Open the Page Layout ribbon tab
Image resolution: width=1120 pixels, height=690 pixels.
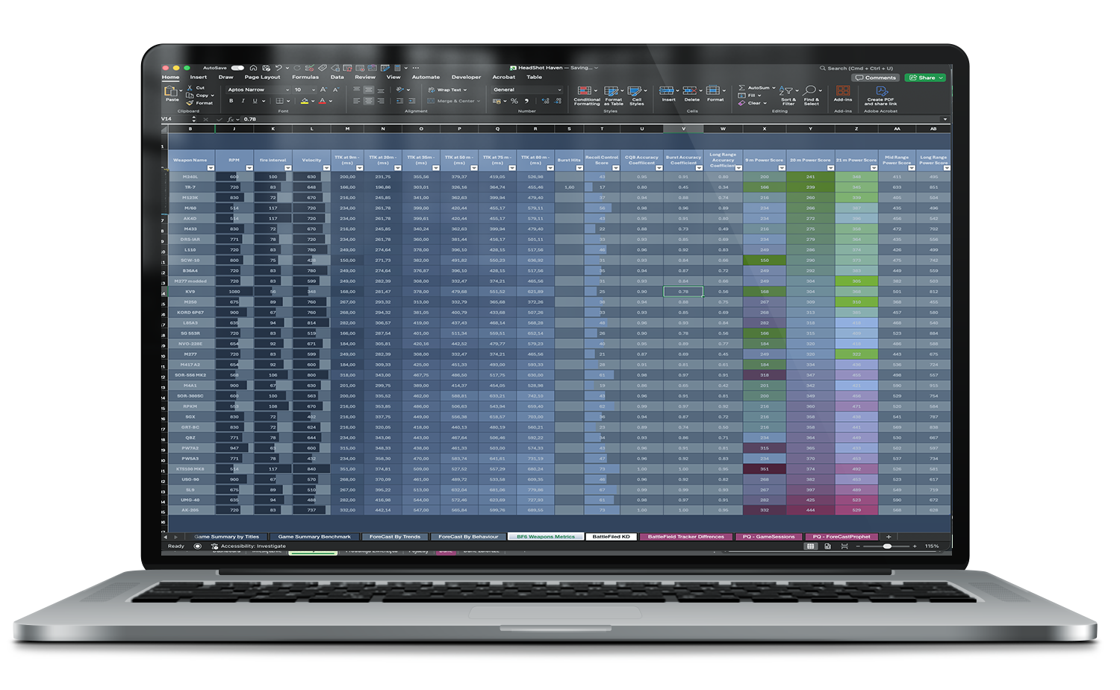tap(262, 77)
